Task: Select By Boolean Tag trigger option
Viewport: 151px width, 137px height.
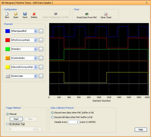Action: pyautogui.click(x=7, y=124)
